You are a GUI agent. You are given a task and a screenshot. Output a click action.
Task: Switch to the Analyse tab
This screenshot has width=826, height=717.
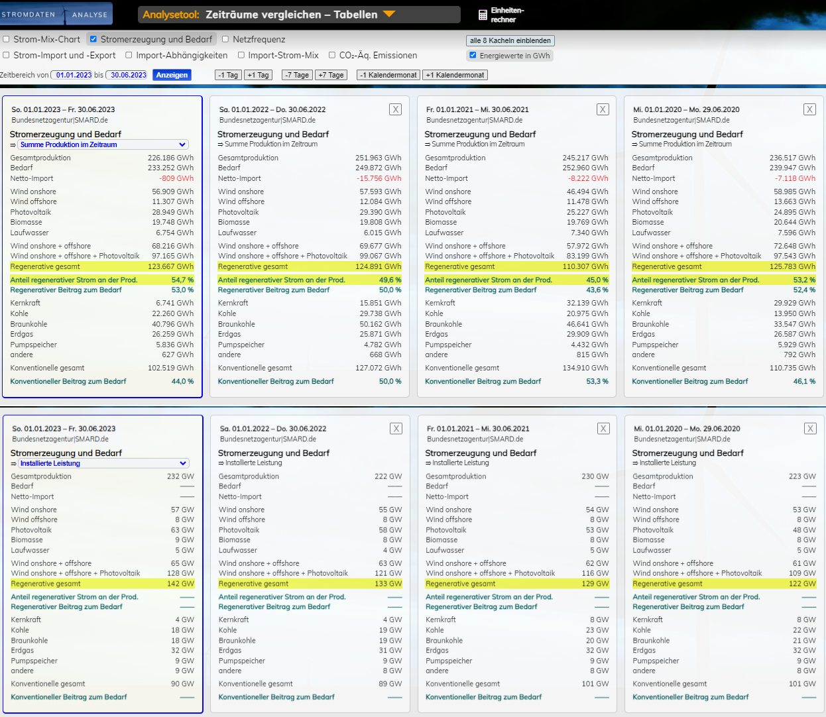(x=89, y=14)
